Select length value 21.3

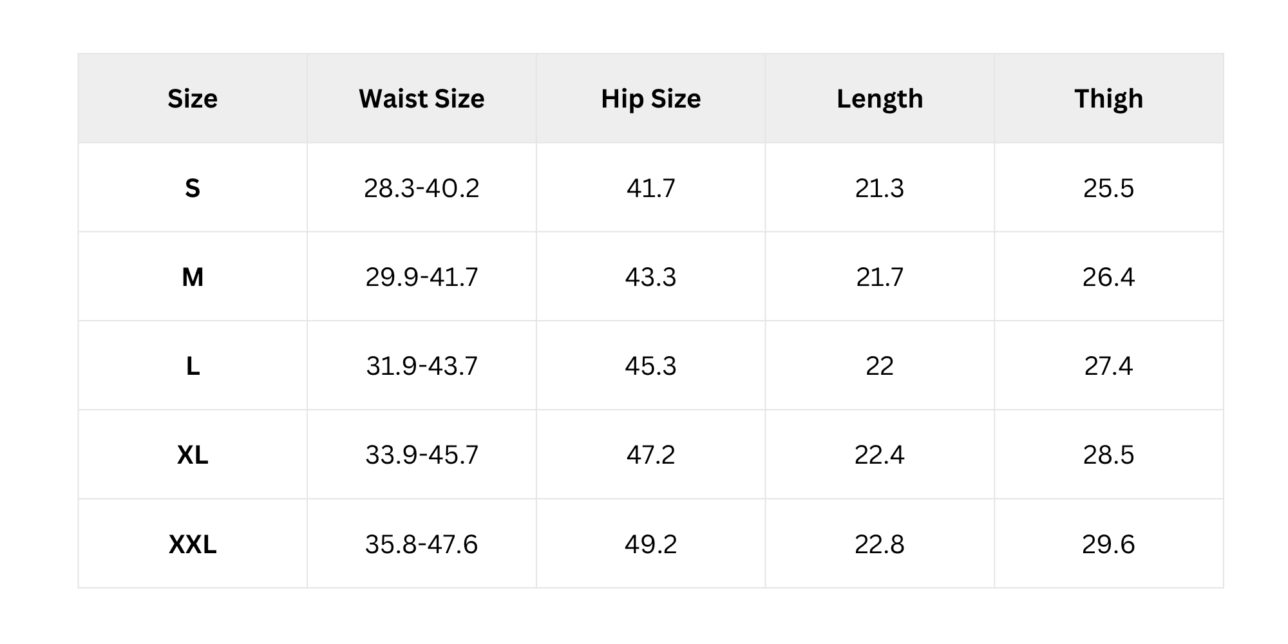(x=880, y=188)
